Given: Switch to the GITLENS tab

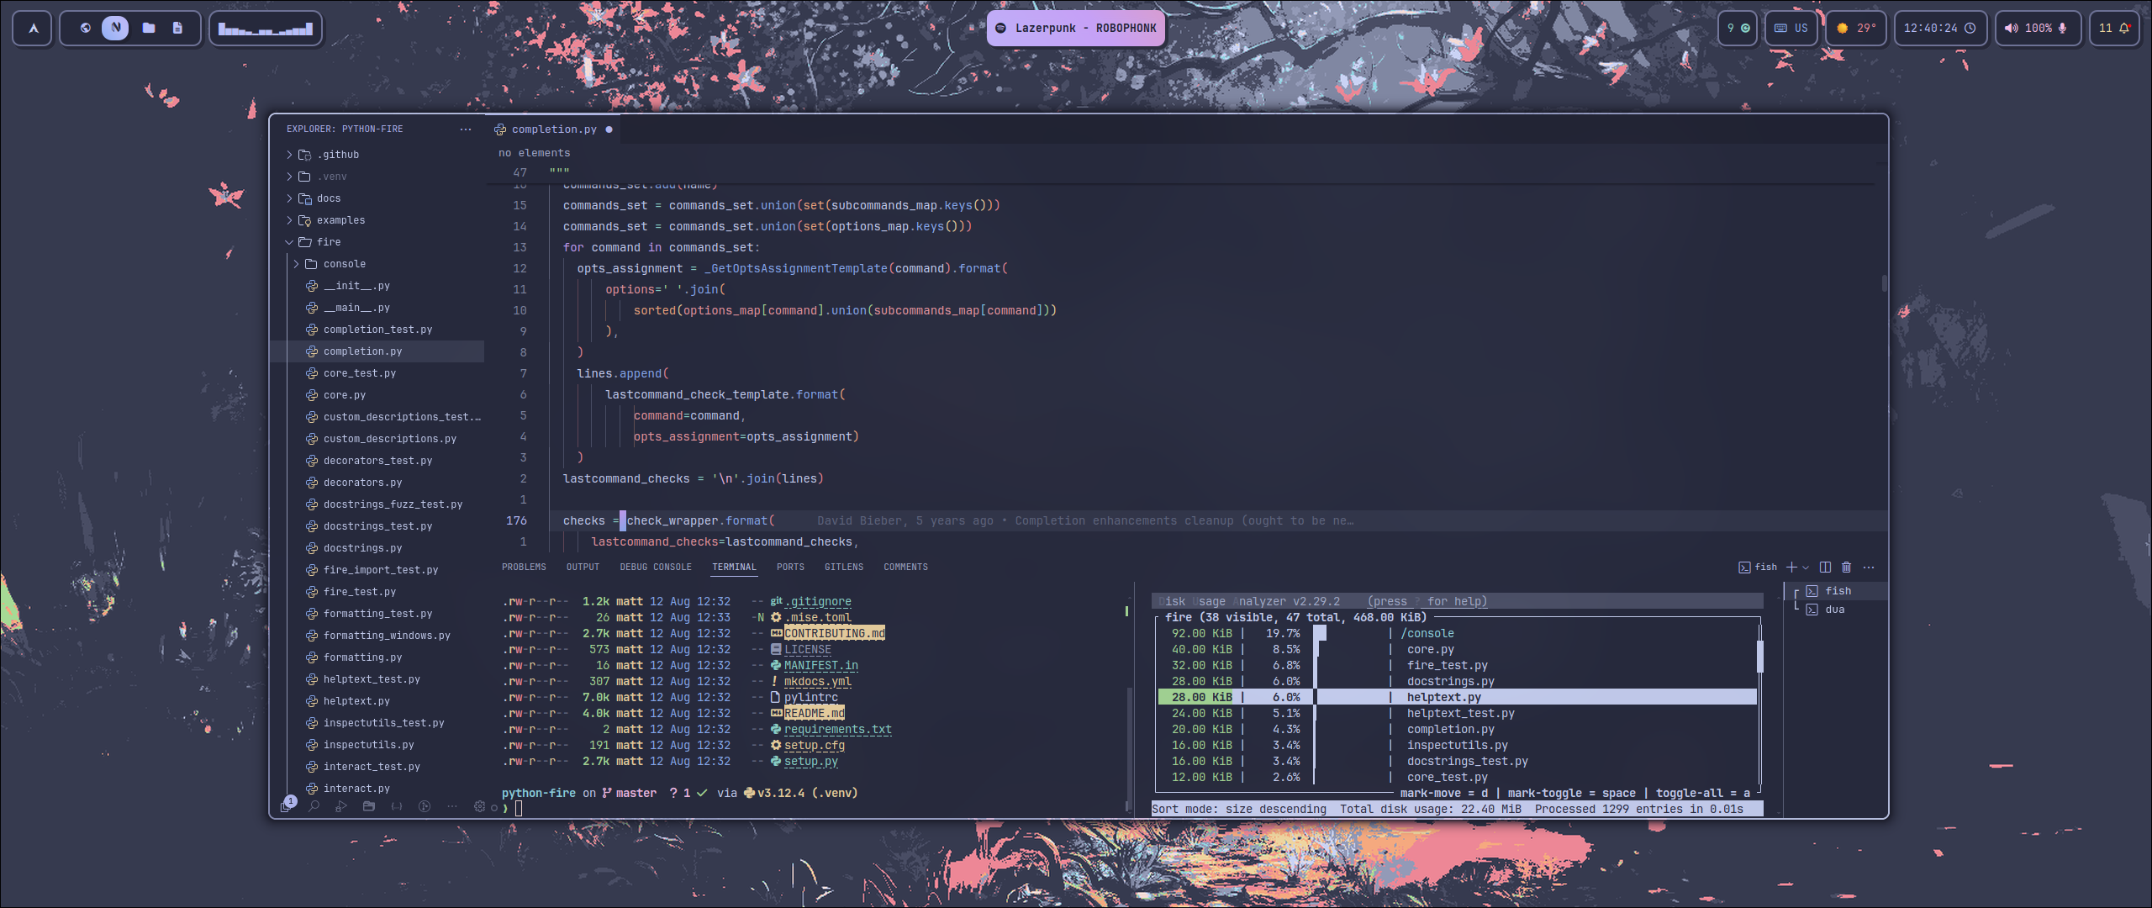Looking at the screenshot, I should (x=844, y=567).
